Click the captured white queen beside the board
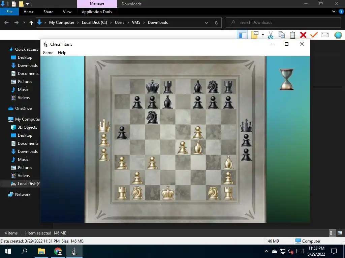Image resolution: width=345 pixels, height=258 pixels. (x=104, y=126)
